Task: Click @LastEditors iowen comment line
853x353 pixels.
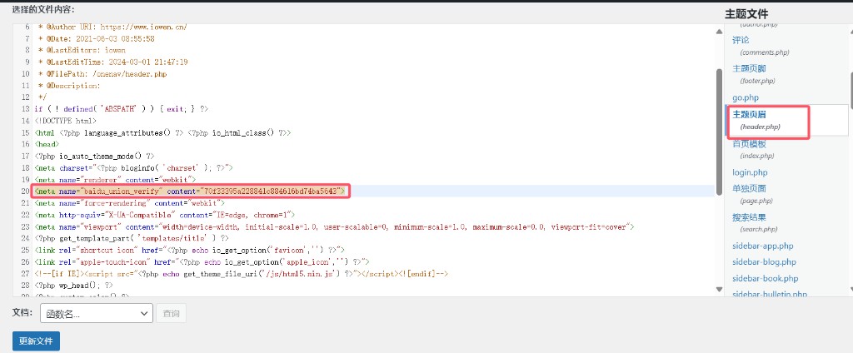Action: [82, 50]
